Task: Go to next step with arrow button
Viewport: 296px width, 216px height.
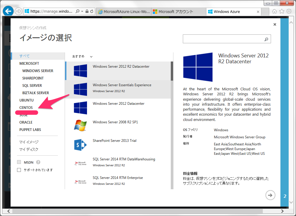Action: [x=270, y=195]
